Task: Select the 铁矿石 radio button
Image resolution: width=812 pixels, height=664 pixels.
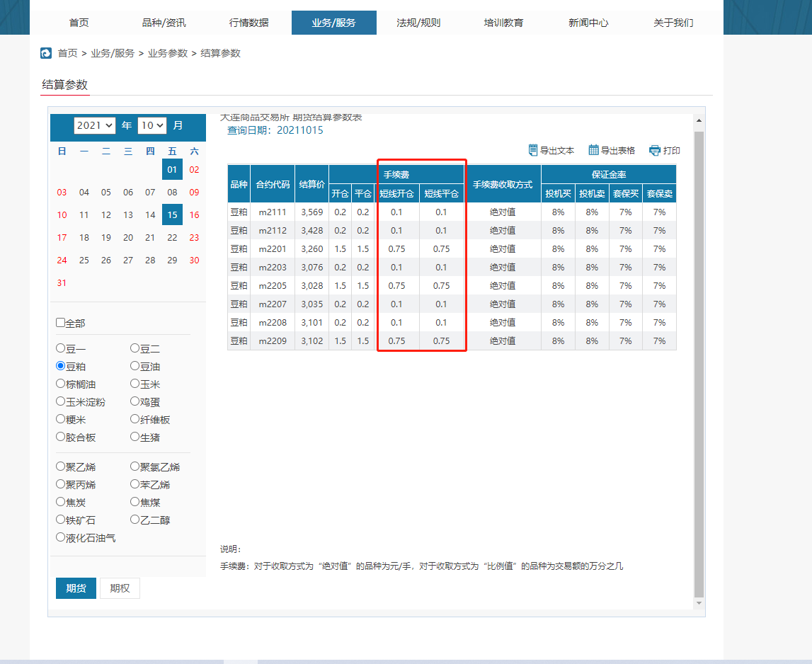Action: [x=60, y=519]
